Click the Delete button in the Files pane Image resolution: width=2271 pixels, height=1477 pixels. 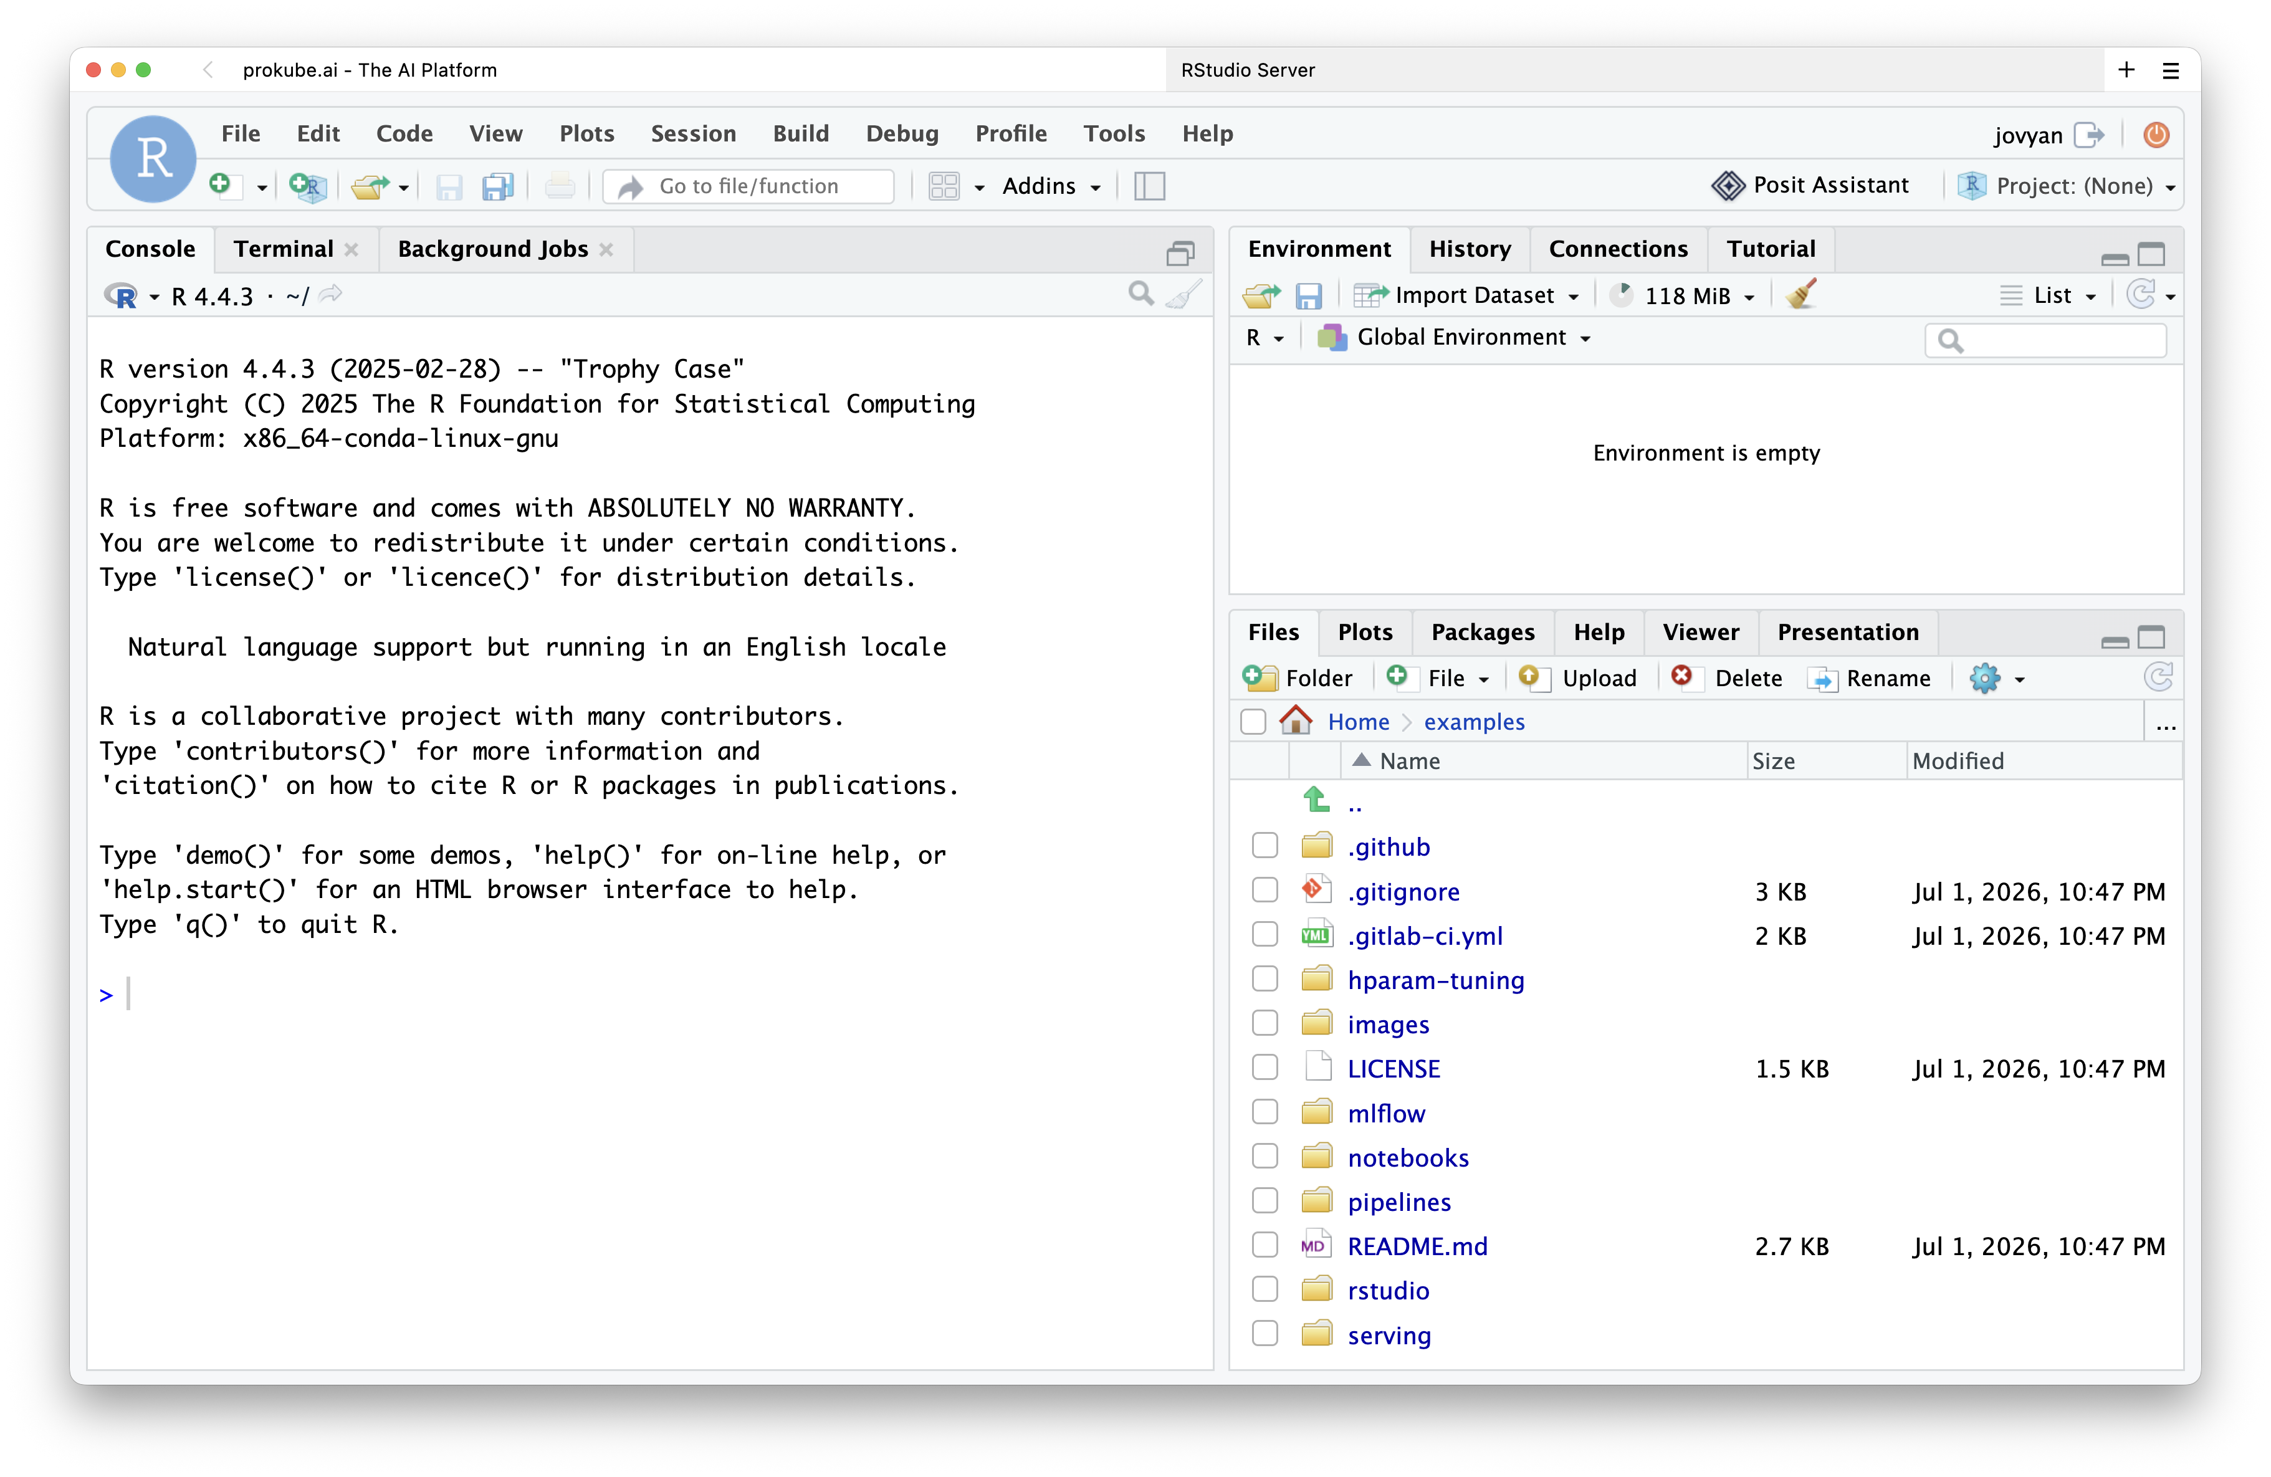1727,677
